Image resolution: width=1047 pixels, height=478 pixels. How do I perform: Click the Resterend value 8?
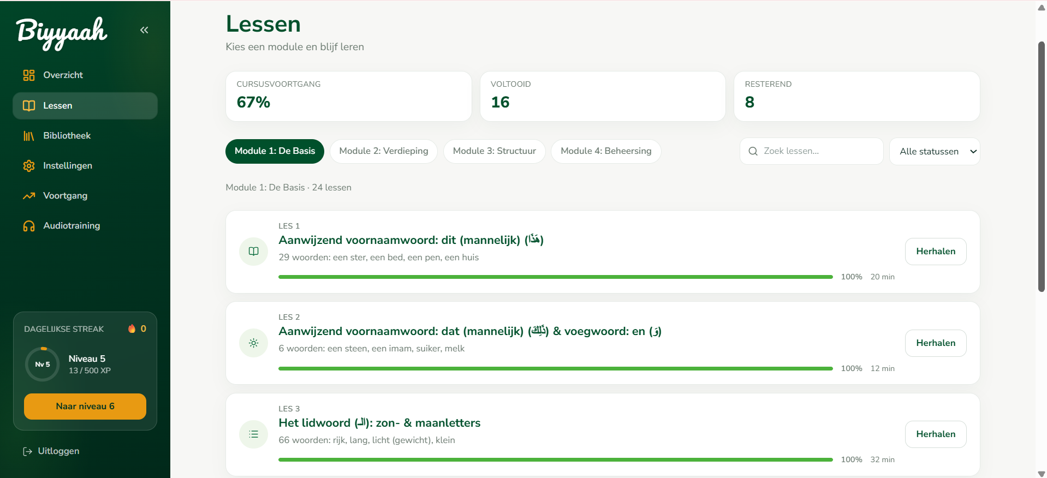pos(749,102)
